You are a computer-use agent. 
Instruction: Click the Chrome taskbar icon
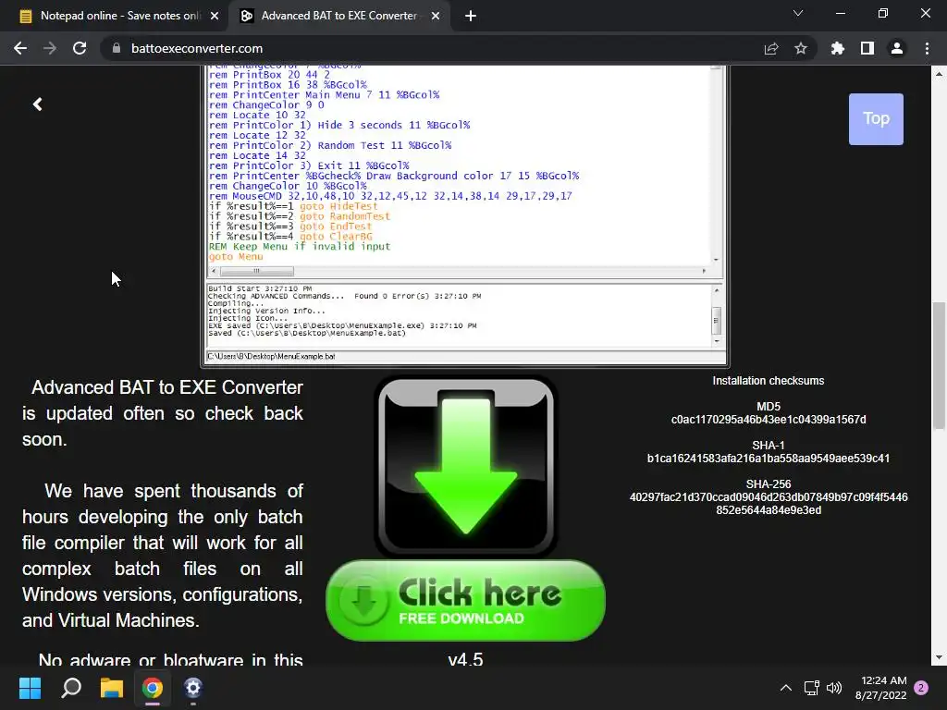153,688
